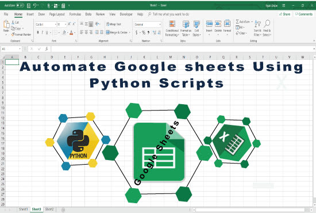Apply comma style format
316x213 pixels.
[x=149, y=32]
